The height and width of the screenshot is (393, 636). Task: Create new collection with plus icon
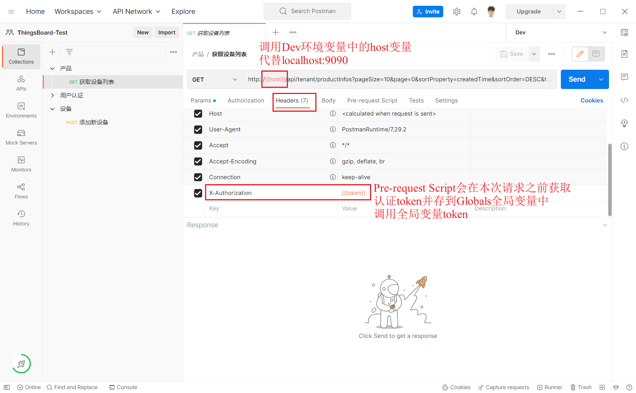click(52, 52)
